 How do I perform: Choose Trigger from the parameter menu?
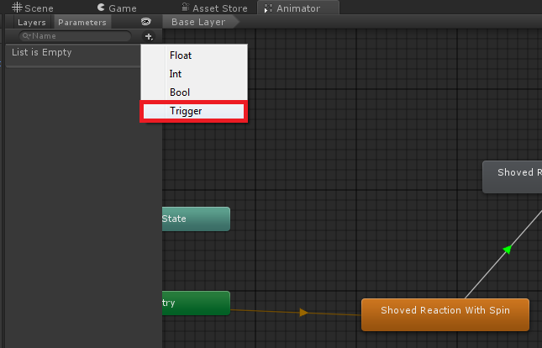194,111
